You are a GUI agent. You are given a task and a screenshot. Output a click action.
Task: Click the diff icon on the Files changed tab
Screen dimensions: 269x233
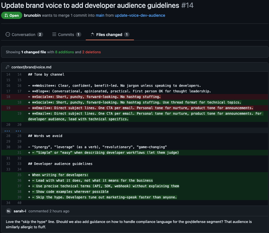point(92,34)
